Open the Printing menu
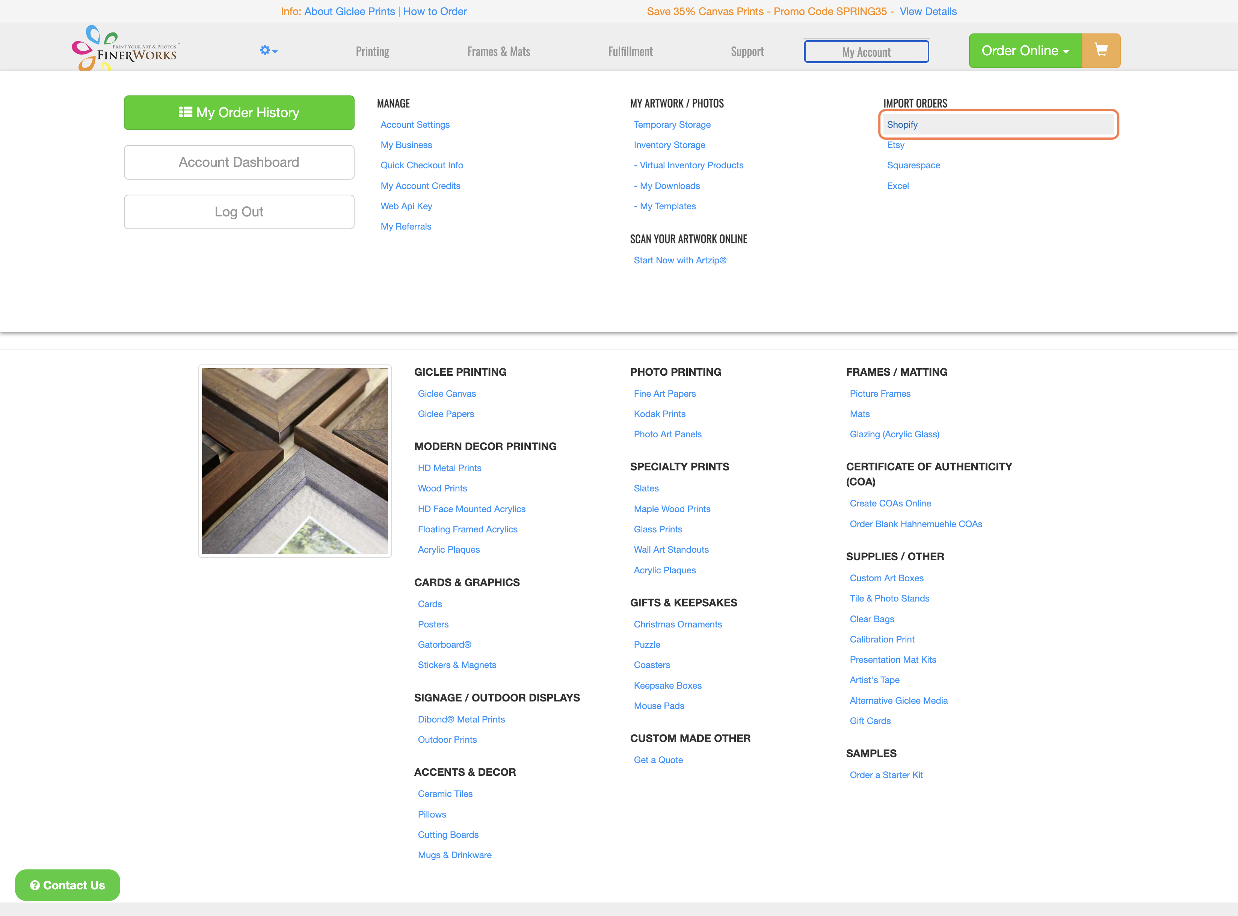This screenshot has width=1238, height=916. click(372, 51)
